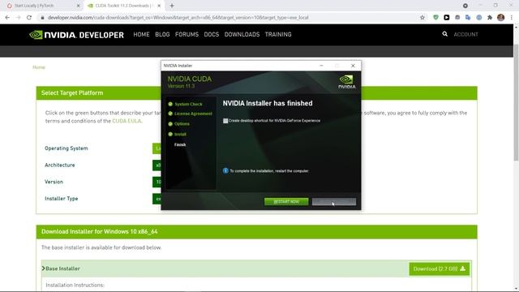This screenshot has height=292, width=519.
Task: Click the text "Installation Instructions:"
Action: (75, 285)
